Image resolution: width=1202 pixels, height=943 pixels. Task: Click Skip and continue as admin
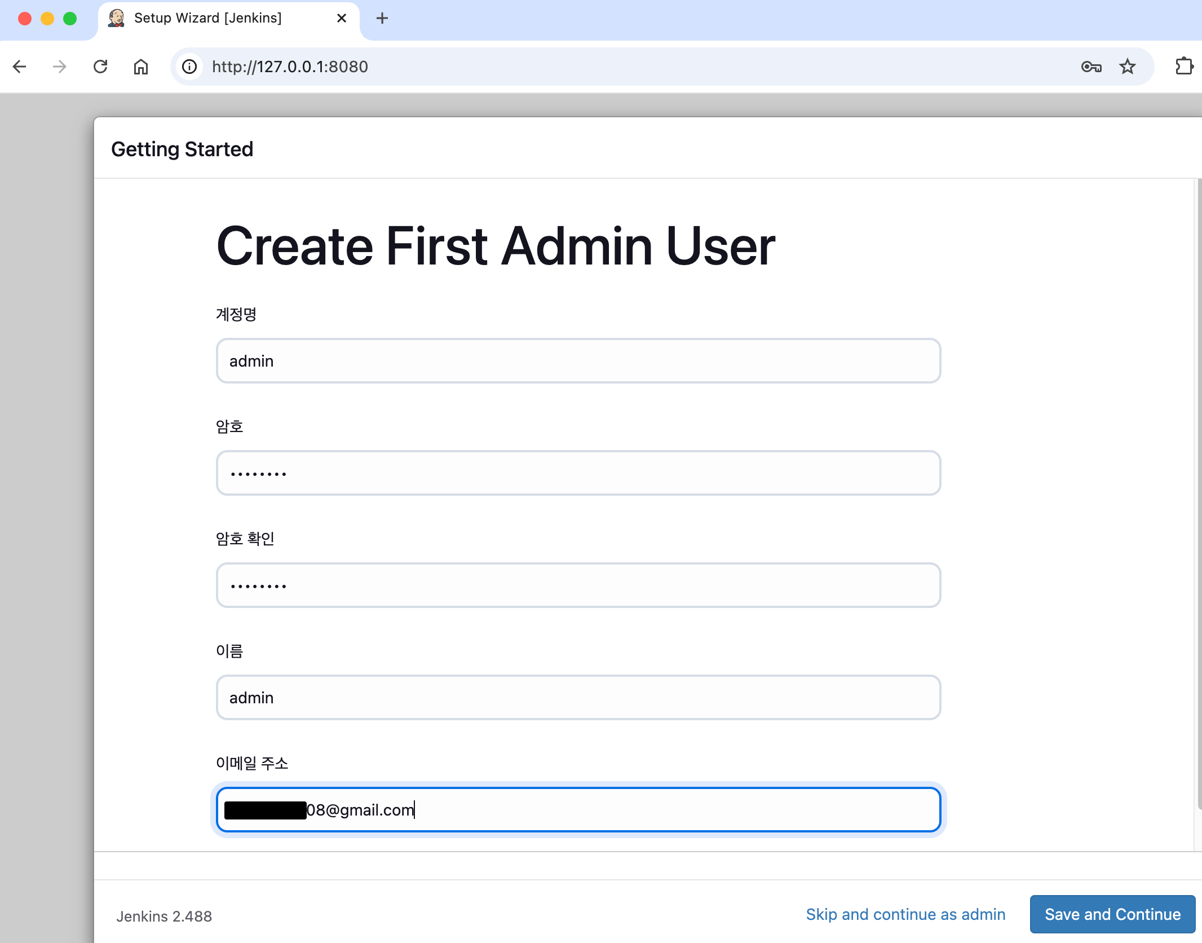coord(905,914)
